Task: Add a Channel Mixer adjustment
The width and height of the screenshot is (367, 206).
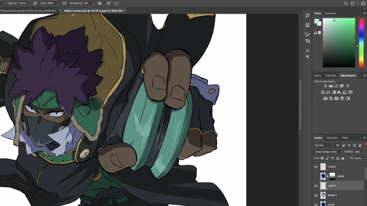Action: click(345, 92)
